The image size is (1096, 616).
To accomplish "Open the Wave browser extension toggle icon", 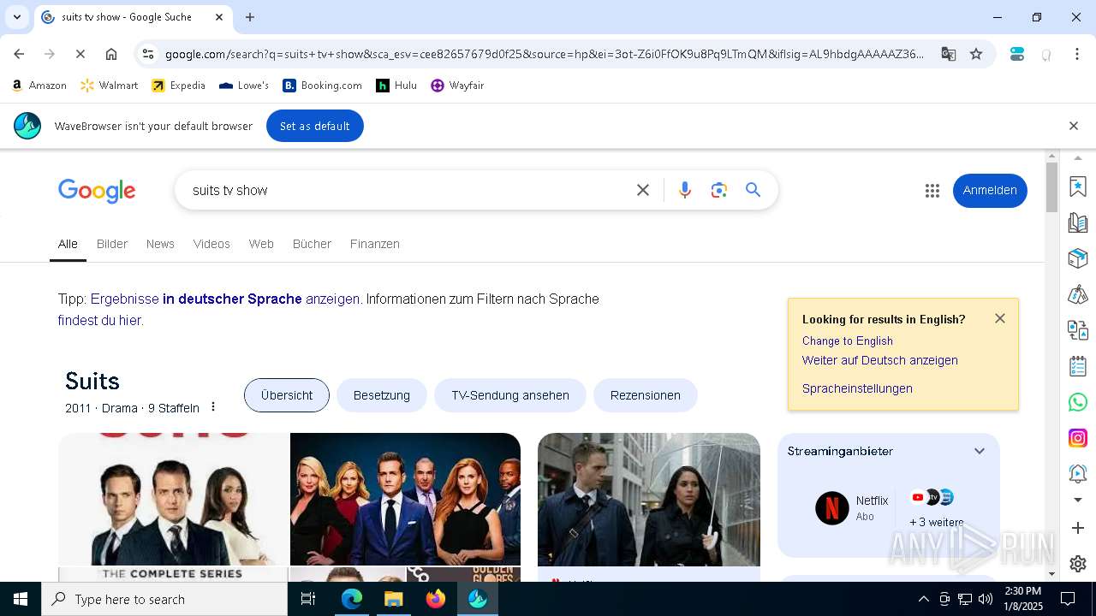I will [x=1017, y=54].
